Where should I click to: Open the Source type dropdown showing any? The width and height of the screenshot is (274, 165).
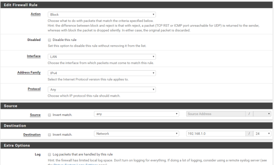tap(137, 114)
